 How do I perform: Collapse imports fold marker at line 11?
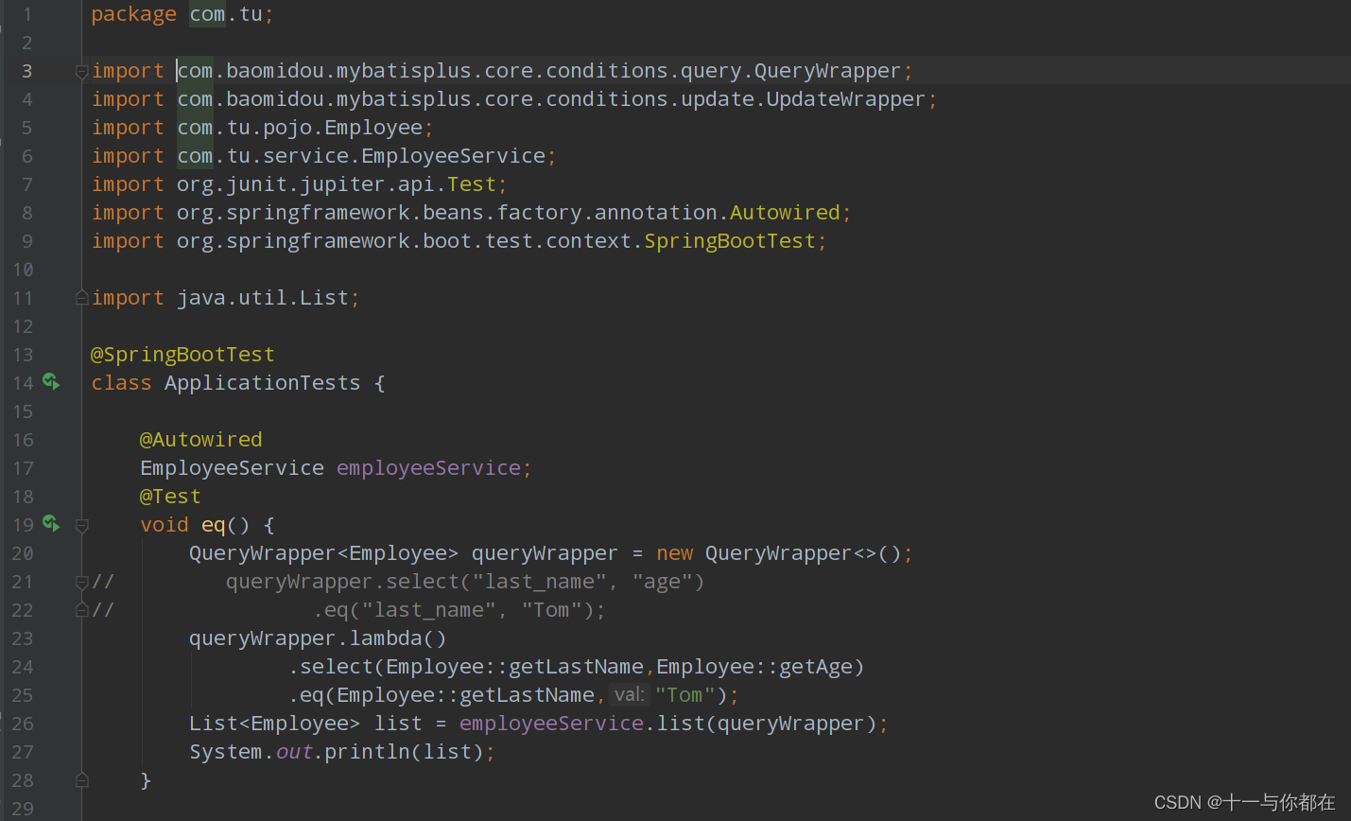coord(82,298)
